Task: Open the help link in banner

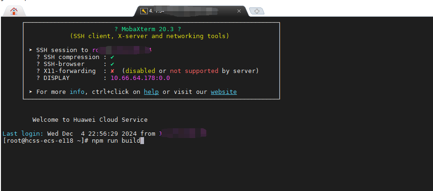Action: click(151, 92)
